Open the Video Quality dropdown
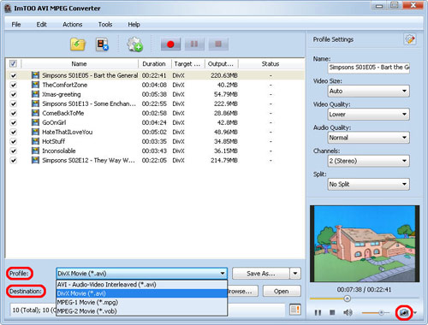This screenshot has width=428, height=325. pos(369,115)
